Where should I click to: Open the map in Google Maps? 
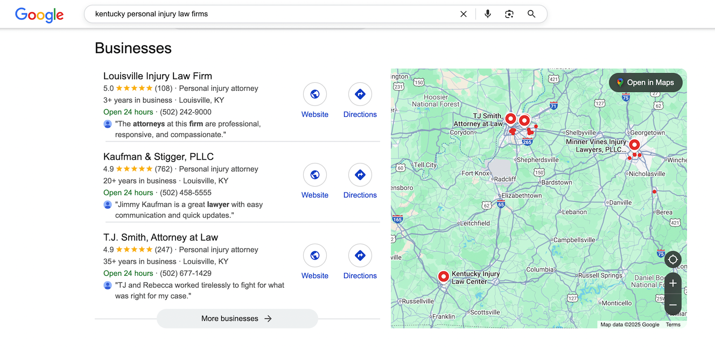(646, 82)
